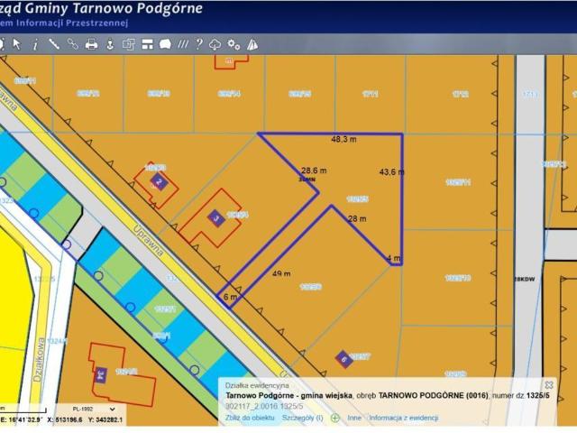577x433 pixels.
Task: Click the hatch lines toolbar icon
Action: pos(183,43)
